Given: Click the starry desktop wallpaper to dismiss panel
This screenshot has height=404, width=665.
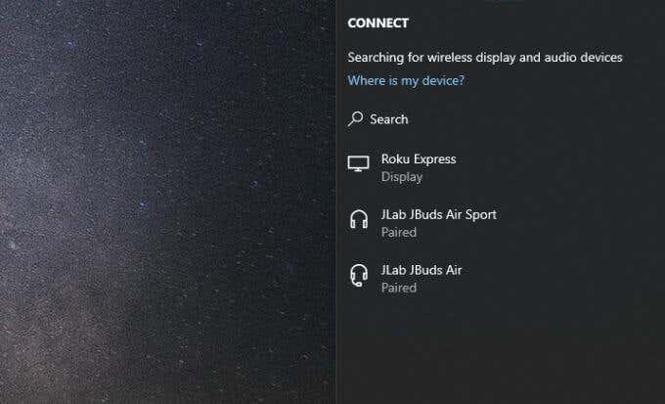Looking at the screenshot, I should pos(167,202).
